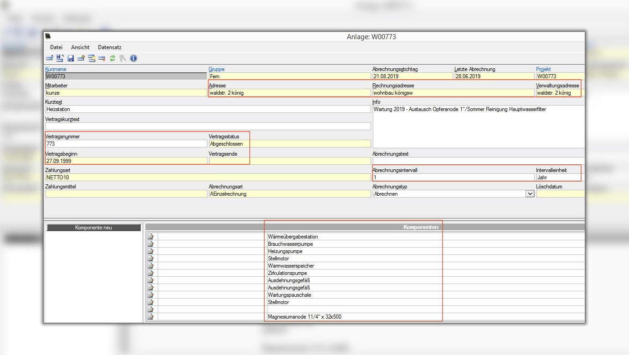The image size is (629, 355).
Task: Select the Zirkulationspumpe component row
Action: coord(290,273)
